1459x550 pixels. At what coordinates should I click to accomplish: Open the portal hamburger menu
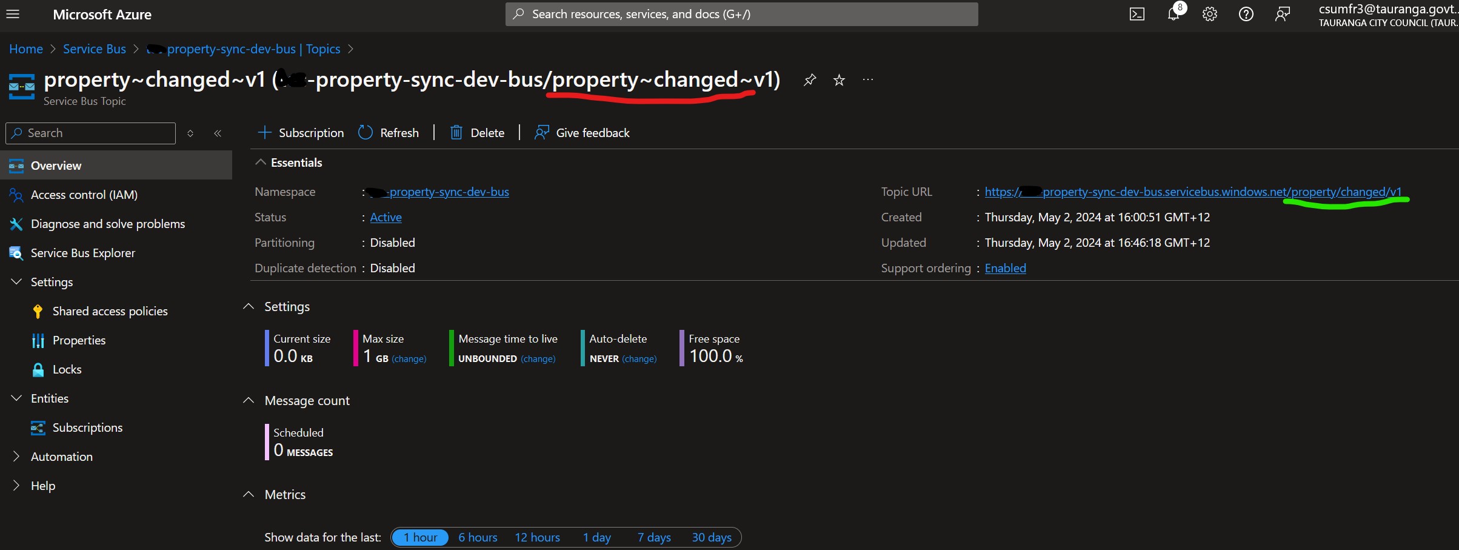coord(13,14)
